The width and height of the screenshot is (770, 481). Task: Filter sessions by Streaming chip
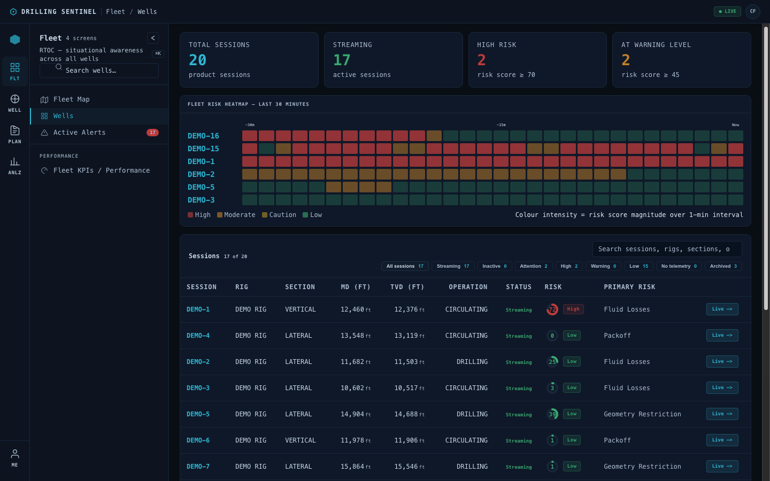453,266
